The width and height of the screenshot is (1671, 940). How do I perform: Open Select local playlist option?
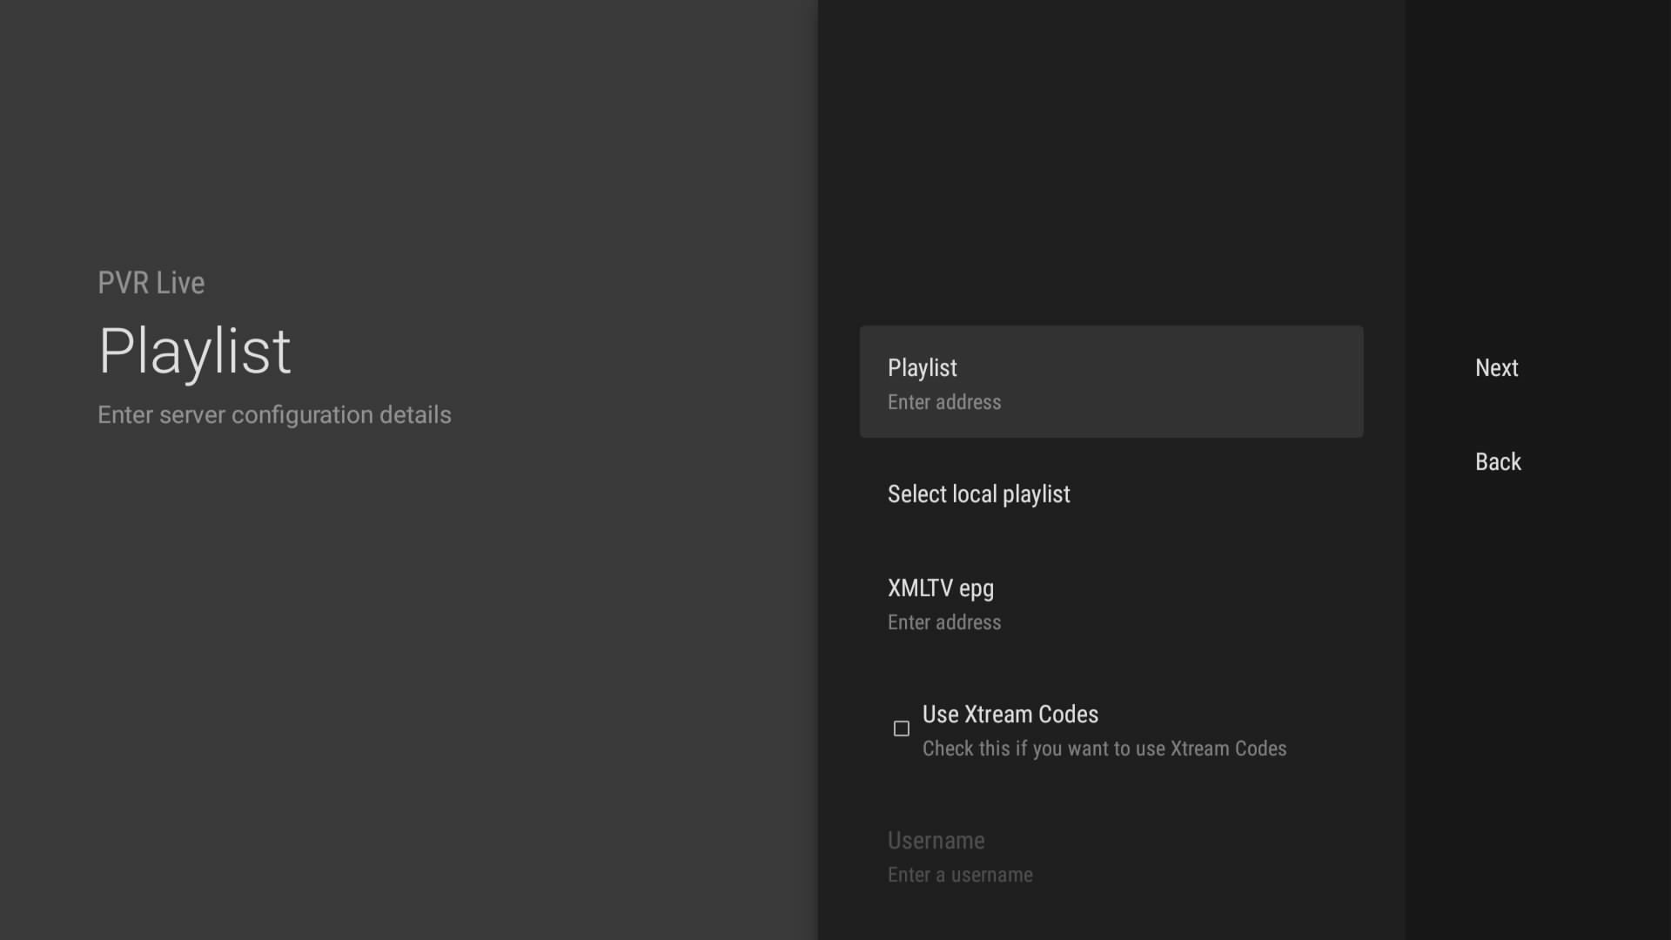[x=979, y=494]
